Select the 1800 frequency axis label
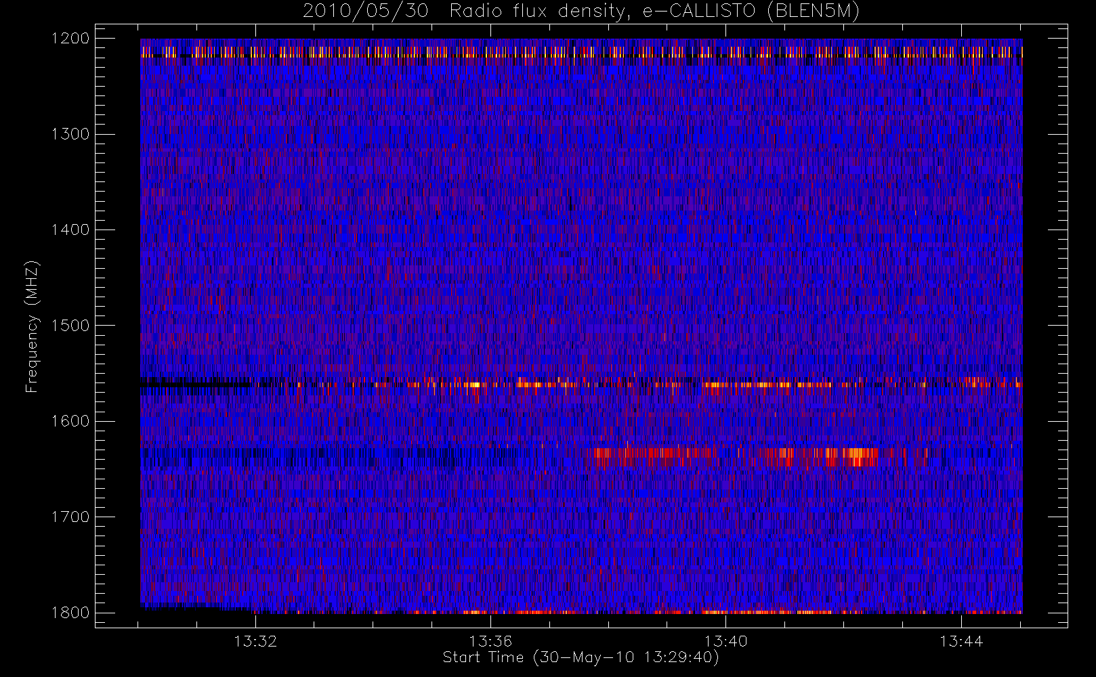This screenshot has width=1096, height=677. pyautogui.click(x=70, y=613)
